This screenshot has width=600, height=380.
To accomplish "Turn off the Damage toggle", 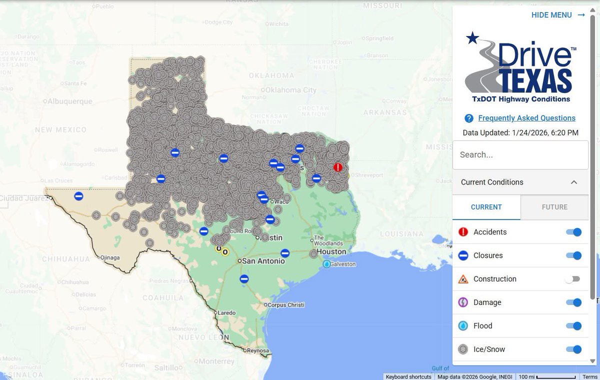I will pyautogui.click(x=573, y=302).
